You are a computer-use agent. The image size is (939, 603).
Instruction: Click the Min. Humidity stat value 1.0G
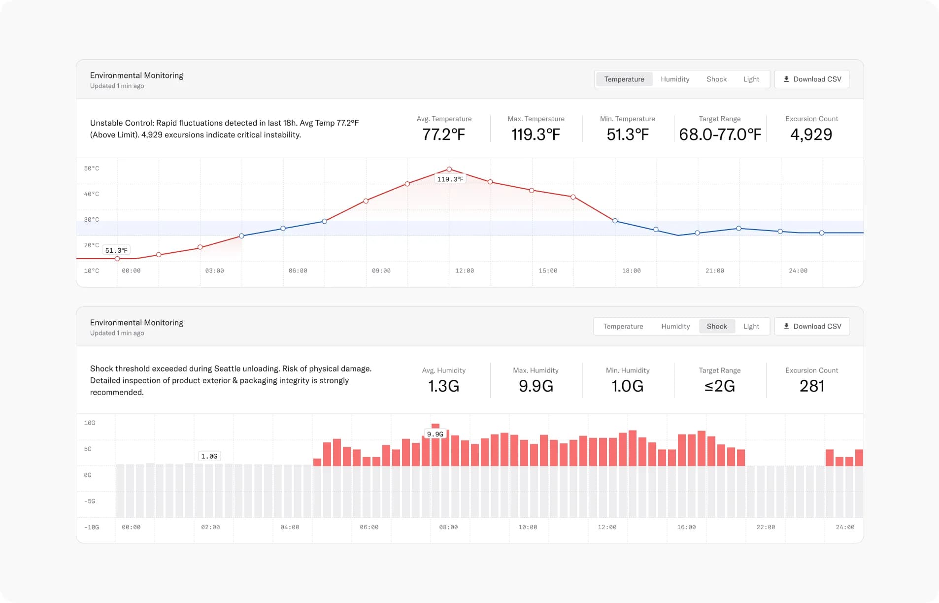[x=628, y=386]
